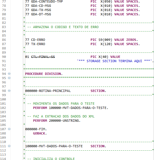Click the GOBACK. statement
The width and height of the screenshot is (154, 160).
click(x=40, y=133)
